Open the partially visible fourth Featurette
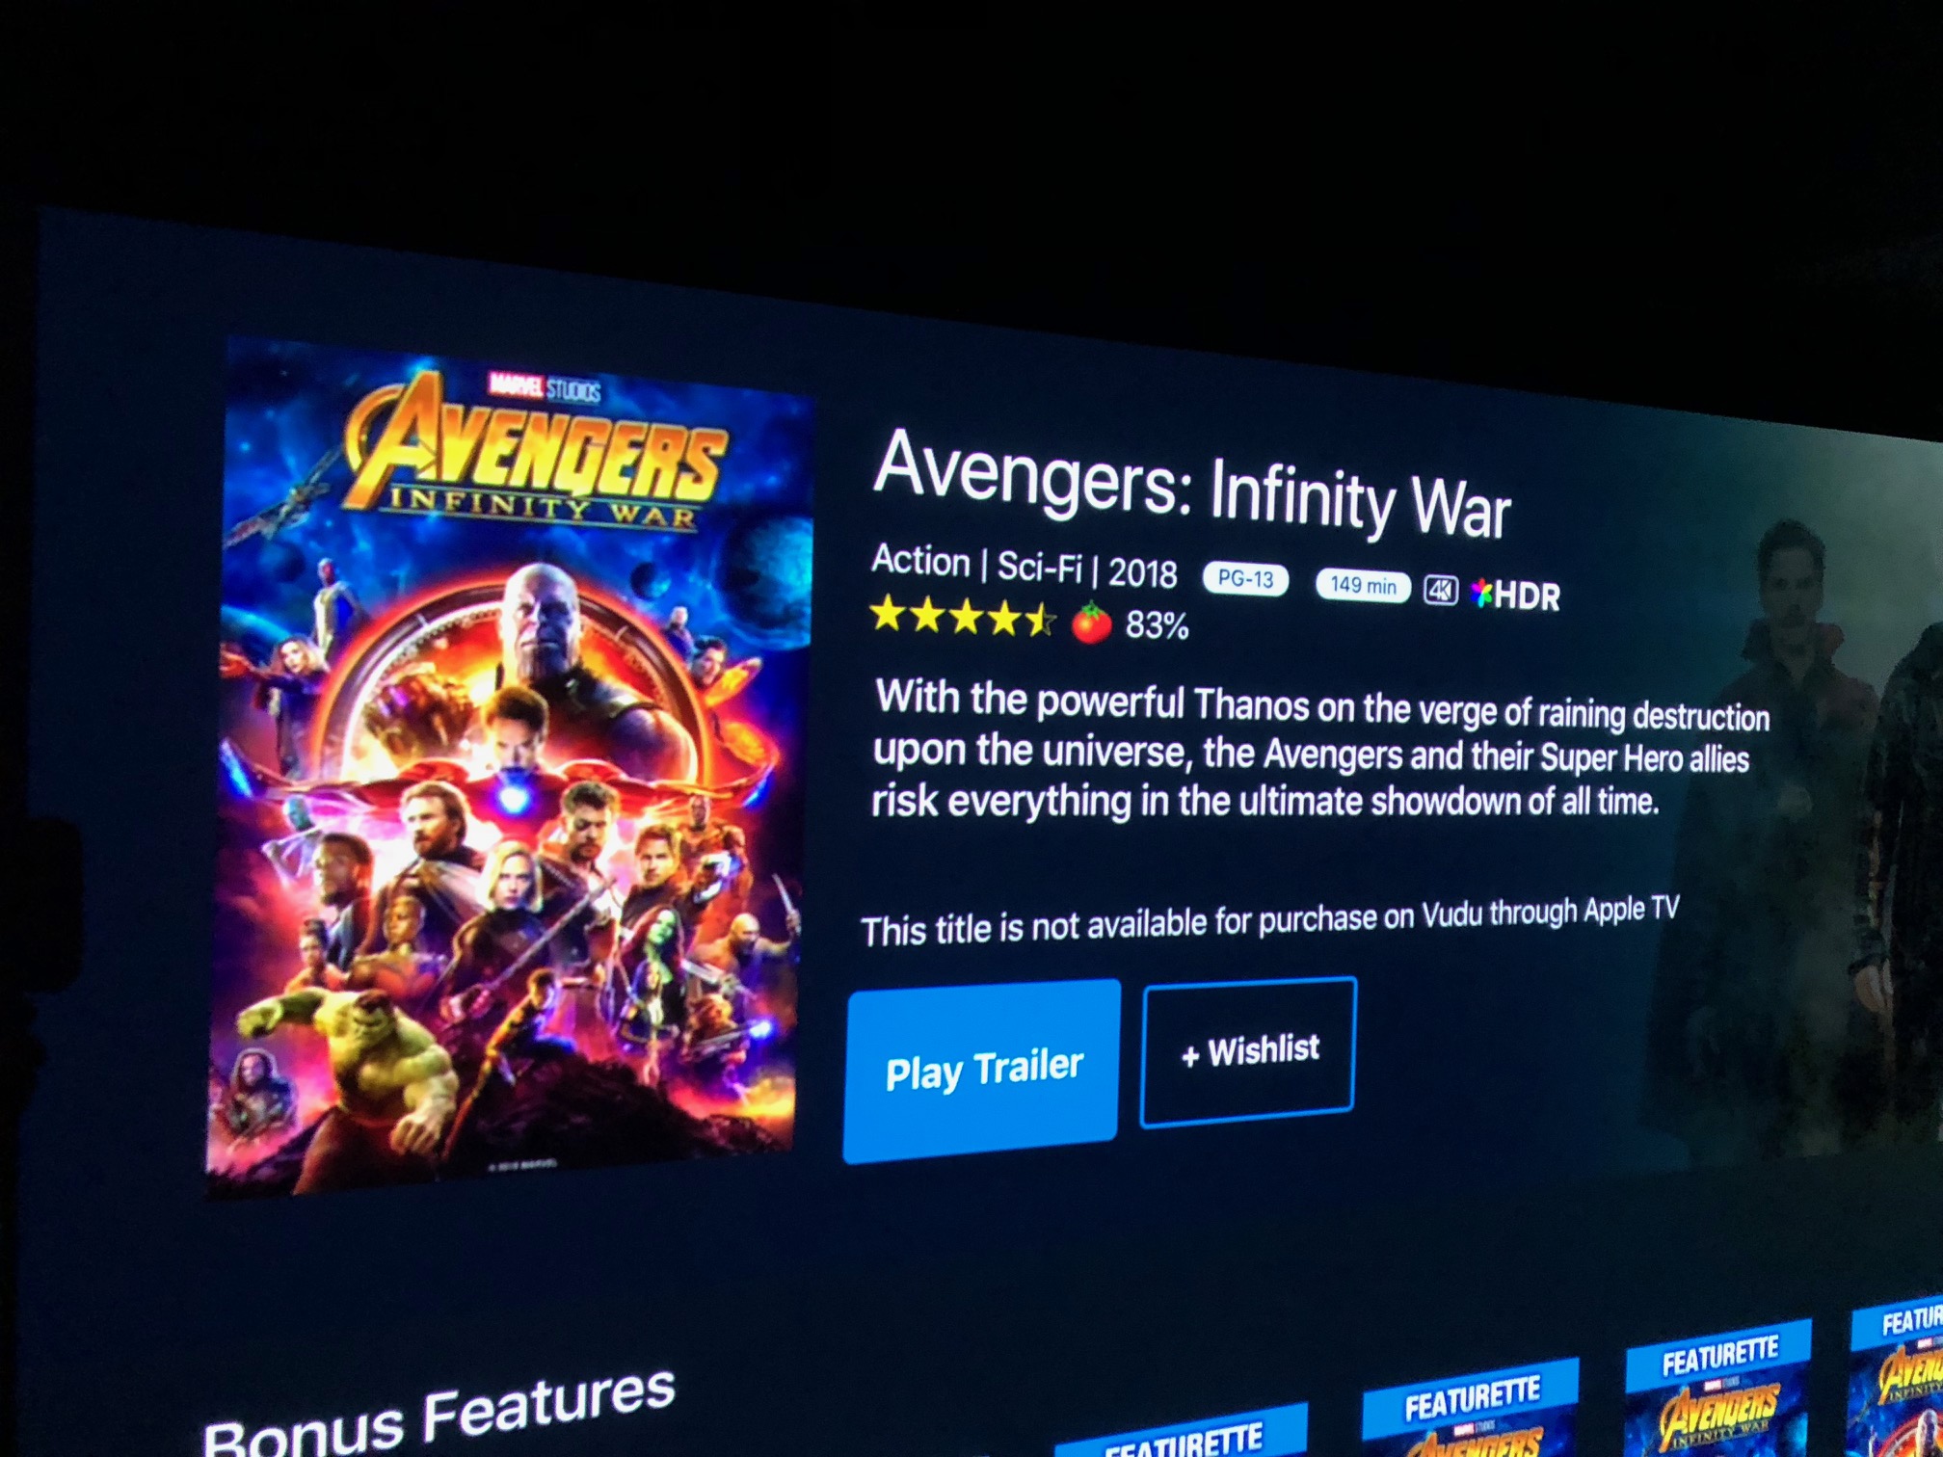 [1897, 1378]
